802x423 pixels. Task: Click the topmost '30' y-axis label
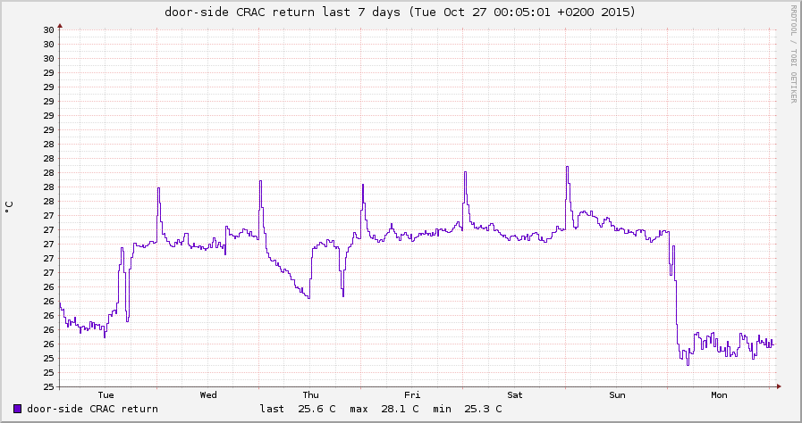(50, 29)
